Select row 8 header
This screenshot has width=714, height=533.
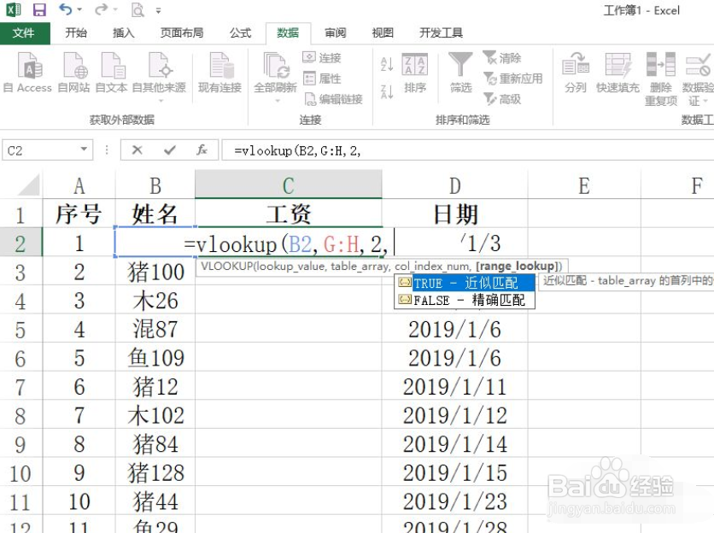[x=20, y=415]
